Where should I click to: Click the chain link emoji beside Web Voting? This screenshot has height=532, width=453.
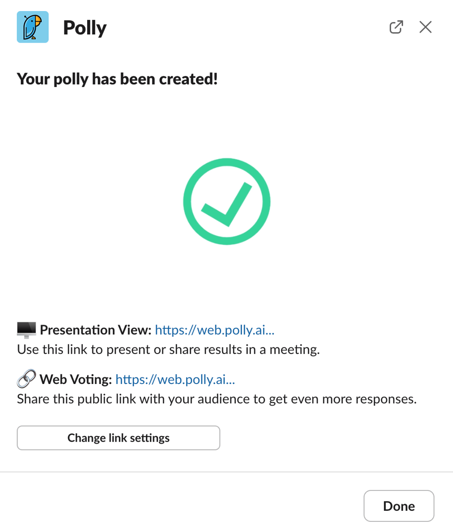(x=26, y=380)
